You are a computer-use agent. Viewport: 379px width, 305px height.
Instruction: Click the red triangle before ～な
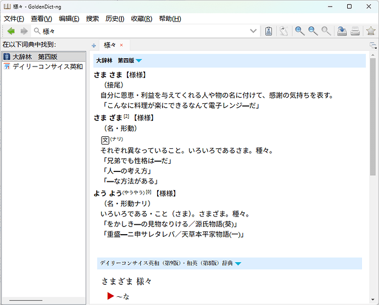point(110,296)
